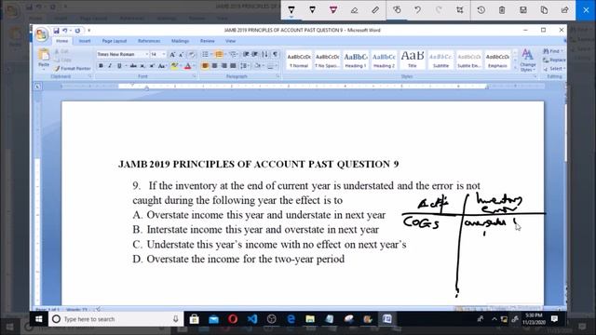596x335 pixels.
Task: Select the pink highlighter tool
Action: (x=333, y=10)
